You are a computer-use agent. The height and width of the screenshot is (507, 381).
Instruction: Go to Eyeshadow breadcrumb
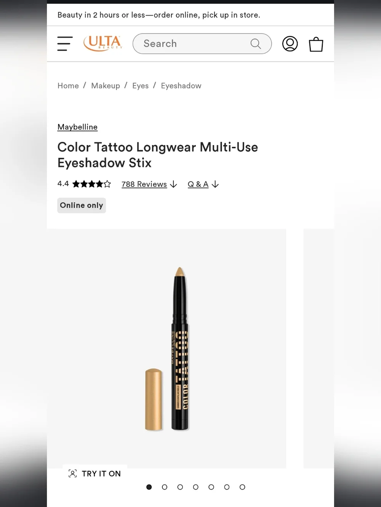[x=181, y=86]
